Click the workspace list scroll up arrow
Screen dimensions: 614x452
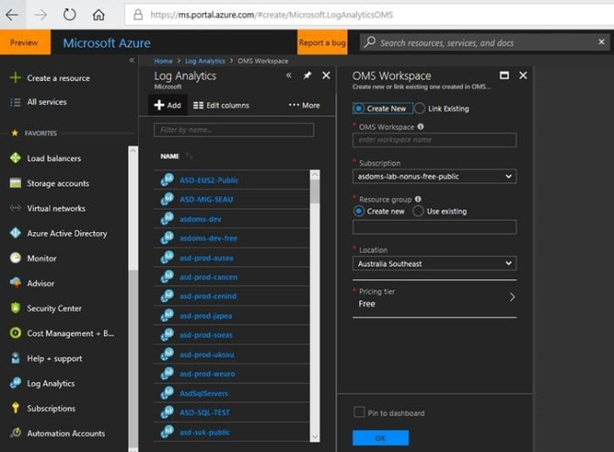(315, 175)
